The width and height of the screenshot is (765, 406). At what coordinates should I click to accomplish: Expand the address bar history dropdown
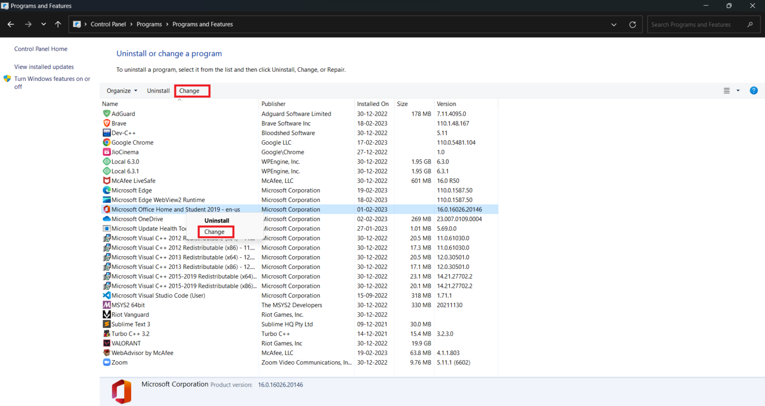(614, 24)
